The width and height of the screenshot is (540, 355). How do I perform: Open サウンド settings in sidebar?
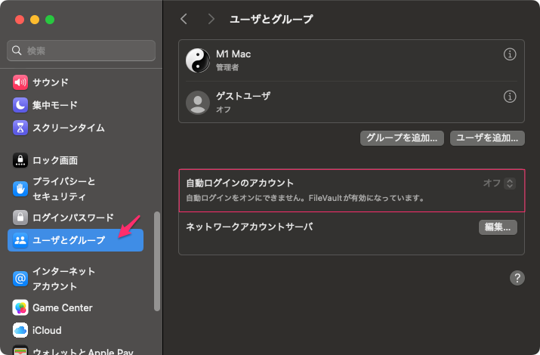pyautogui.click(x=50, y=82)
